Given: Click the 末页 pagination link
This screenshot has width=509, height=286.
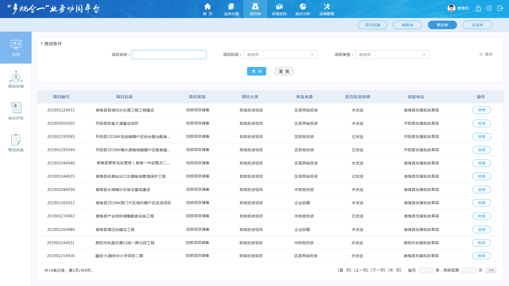Looking at the screenshot, I should coord(395,270).
